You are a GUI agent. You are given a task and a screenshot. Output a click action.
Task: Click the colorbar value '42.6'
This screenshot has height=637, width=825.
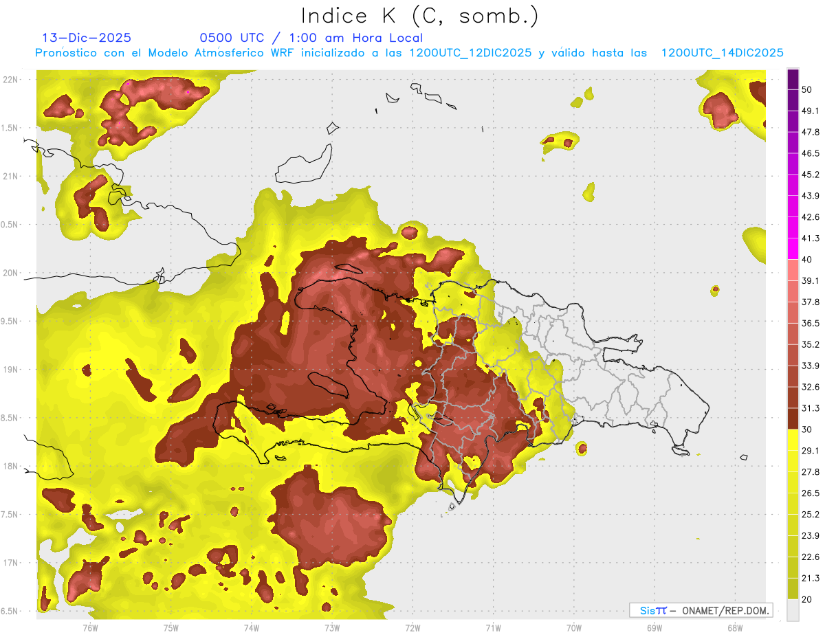pyautogui.click(x=811, y=217)
